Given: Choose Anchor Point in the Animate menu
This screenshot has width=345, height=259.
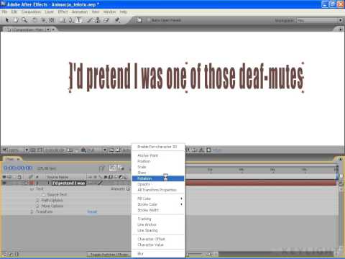Looking at the screenshot, I should 158,155.
